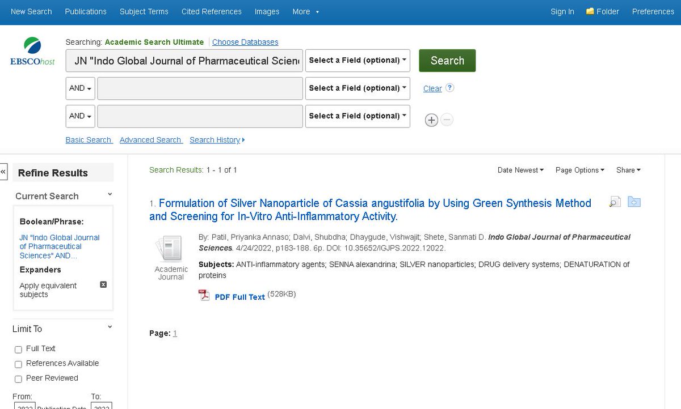Image resolution: width=681 pixels, height=409 pixels.
Task: Open the Date Newest sort dropdown
Action: point(520,170)
